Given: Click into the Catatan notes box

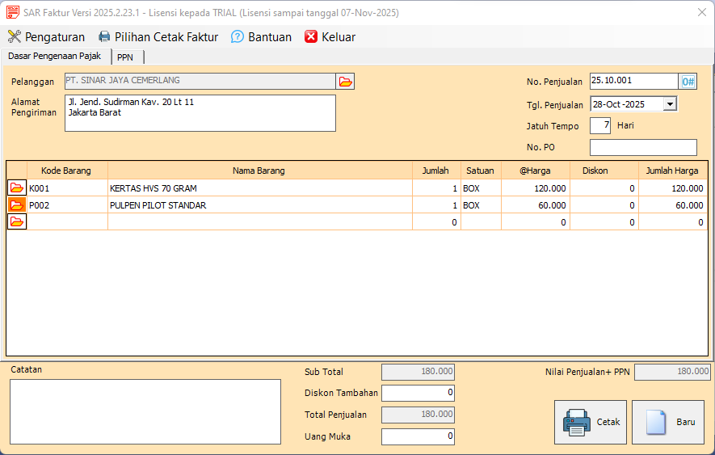Looking at the screenshot, I should coord(145,411).
